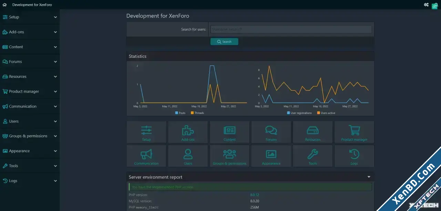Toggle the Posts series in the chart legend

180,113
